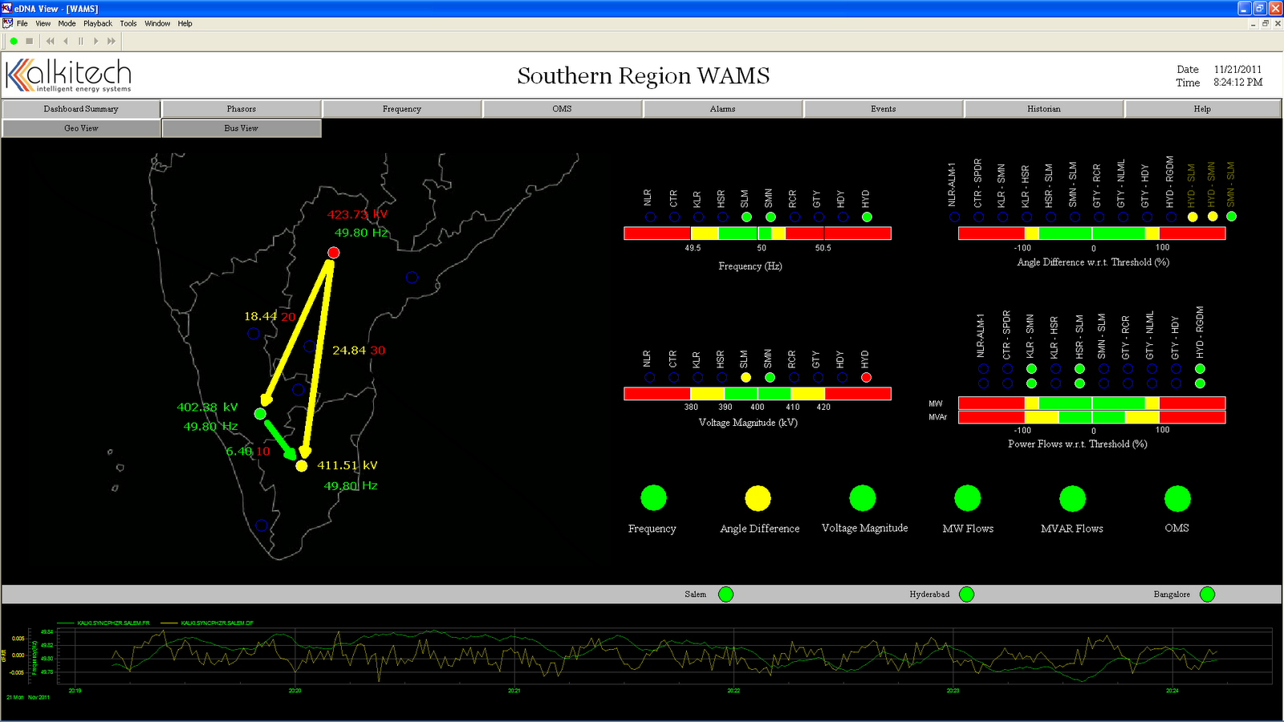Stop playback with the square stop icon
This screenshot has width=1284, height=722.
coord(30,41)
